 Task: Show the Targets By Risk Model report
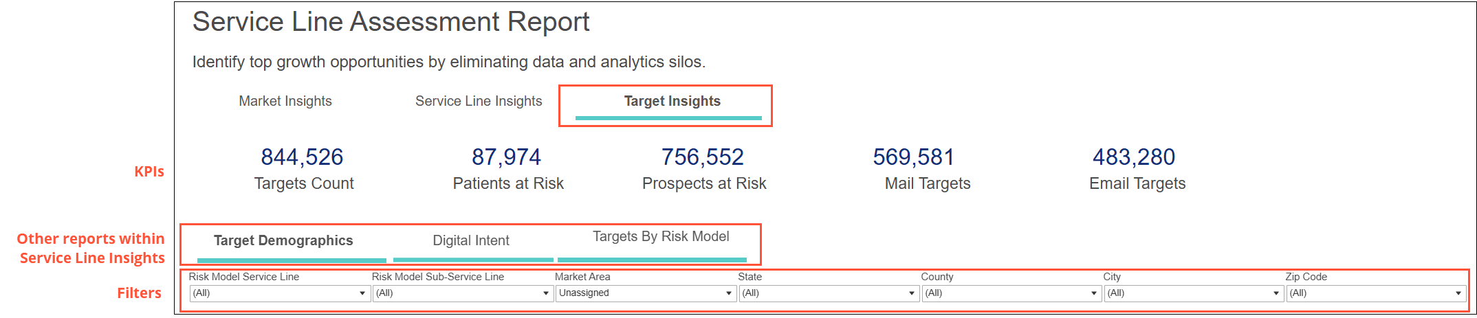661,236
